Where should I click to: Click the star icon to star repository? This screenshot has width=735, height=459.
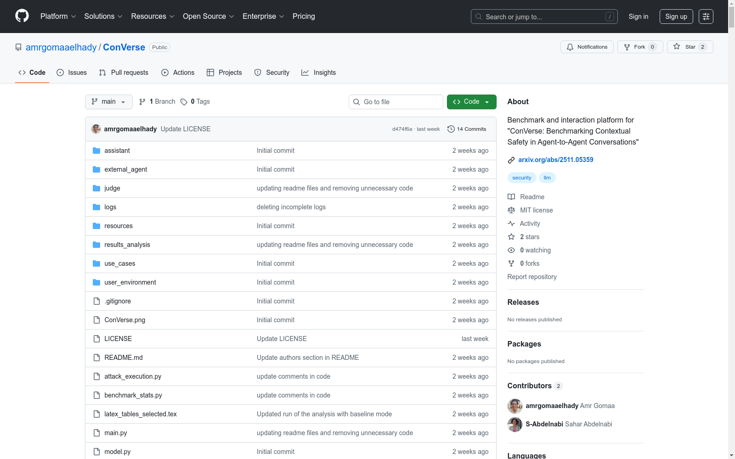click(x=677, y=46)
